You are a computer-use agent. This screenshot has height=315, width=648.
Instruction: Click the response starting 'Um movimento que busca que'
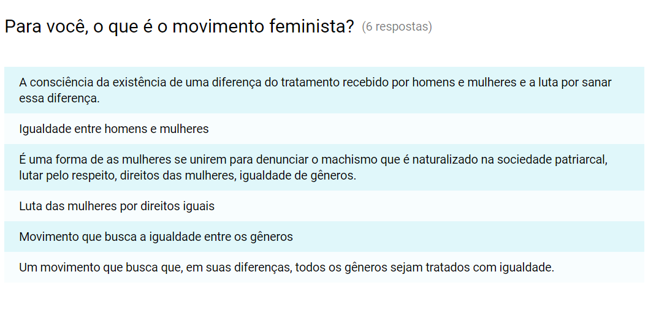(286, 268)
